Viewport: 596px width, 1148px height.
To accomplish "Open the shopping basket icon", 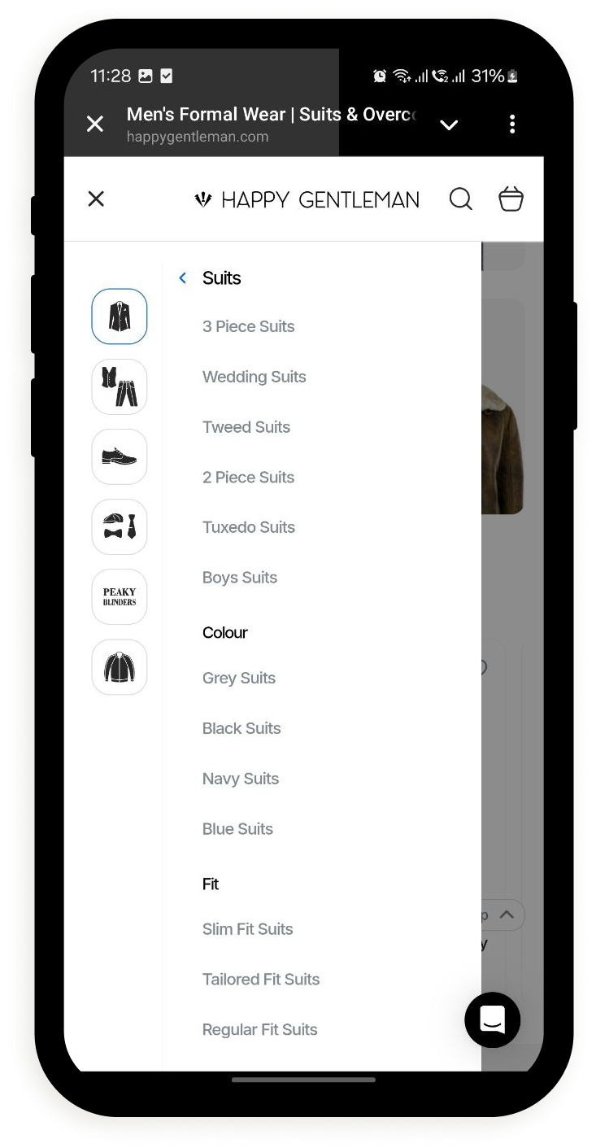I will point(511,199).
